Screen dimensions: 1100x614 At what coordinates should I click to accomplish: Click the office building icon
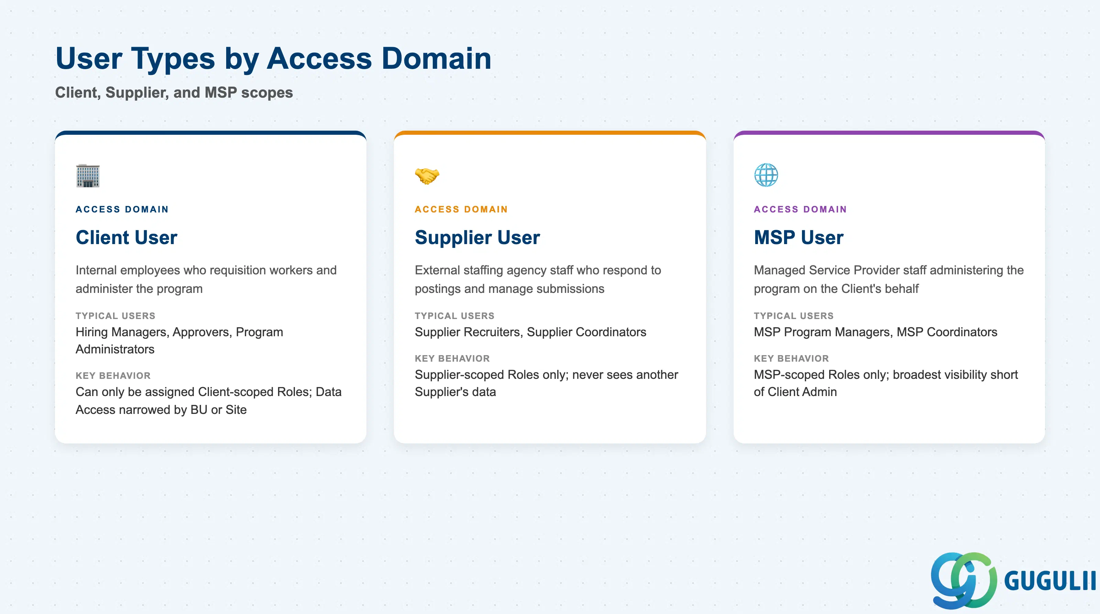tap(88, 175)
